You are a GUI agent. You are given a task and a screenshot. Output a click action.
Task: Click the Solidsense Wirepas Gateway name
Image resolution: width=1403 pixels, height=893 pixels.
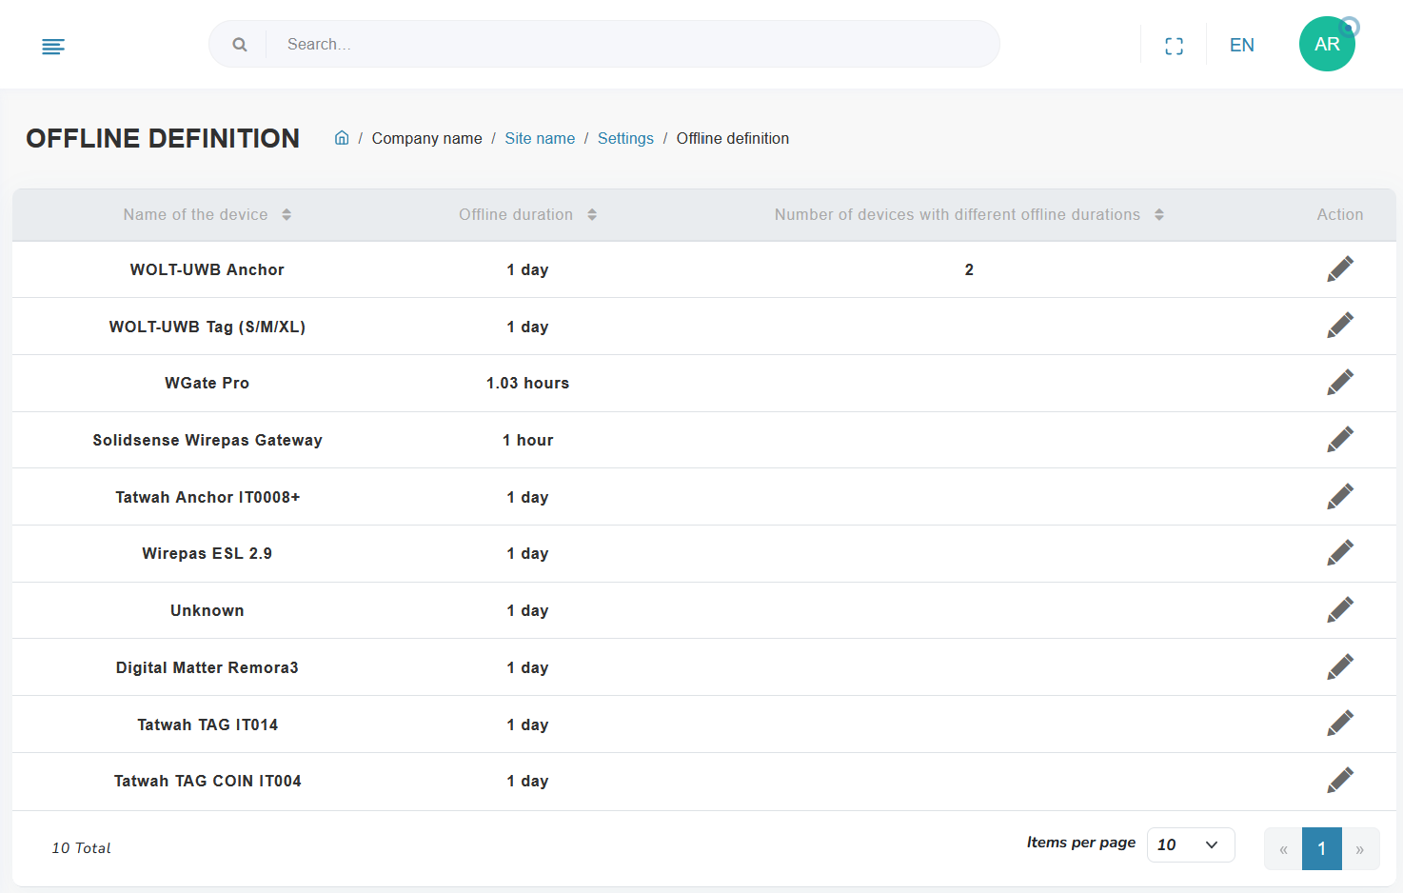coord(207,440)
